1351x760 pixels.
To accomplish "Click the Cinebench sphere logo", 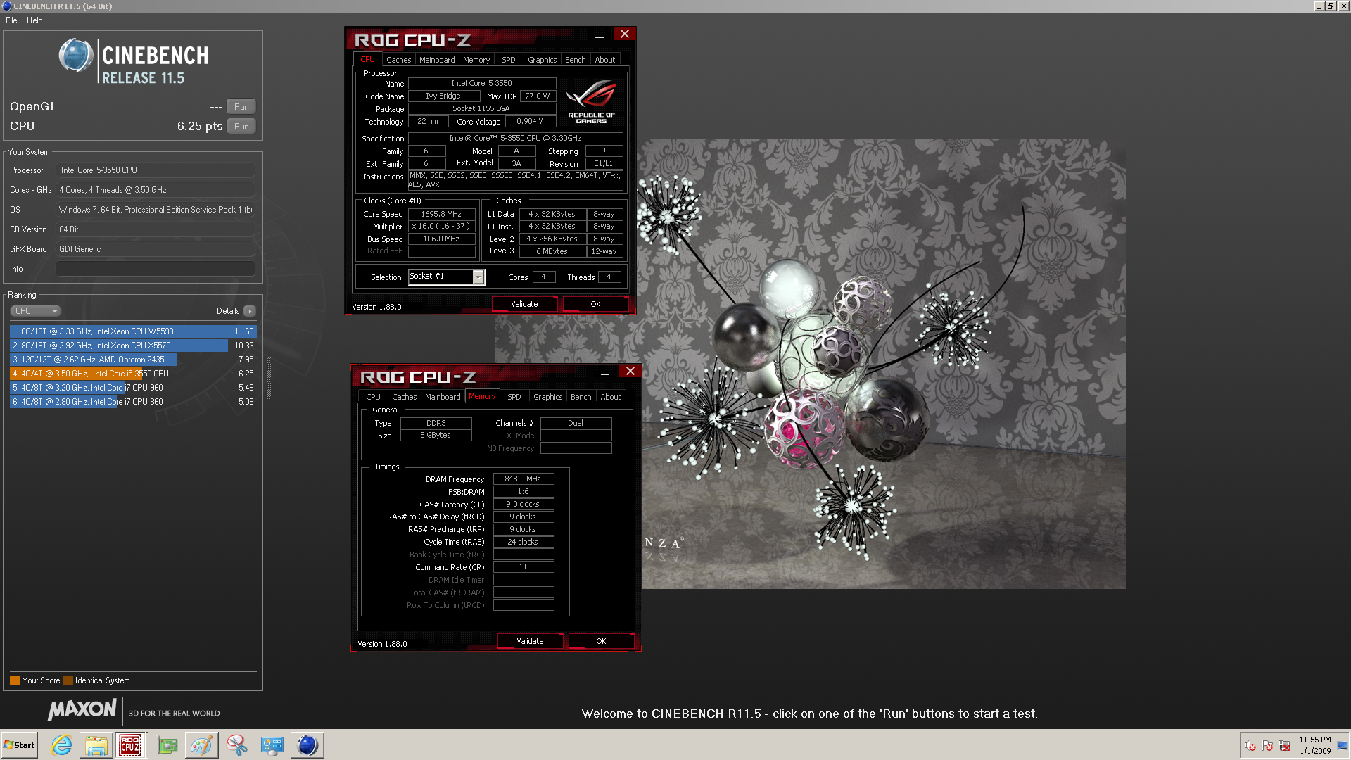I will tap(76, 56).
